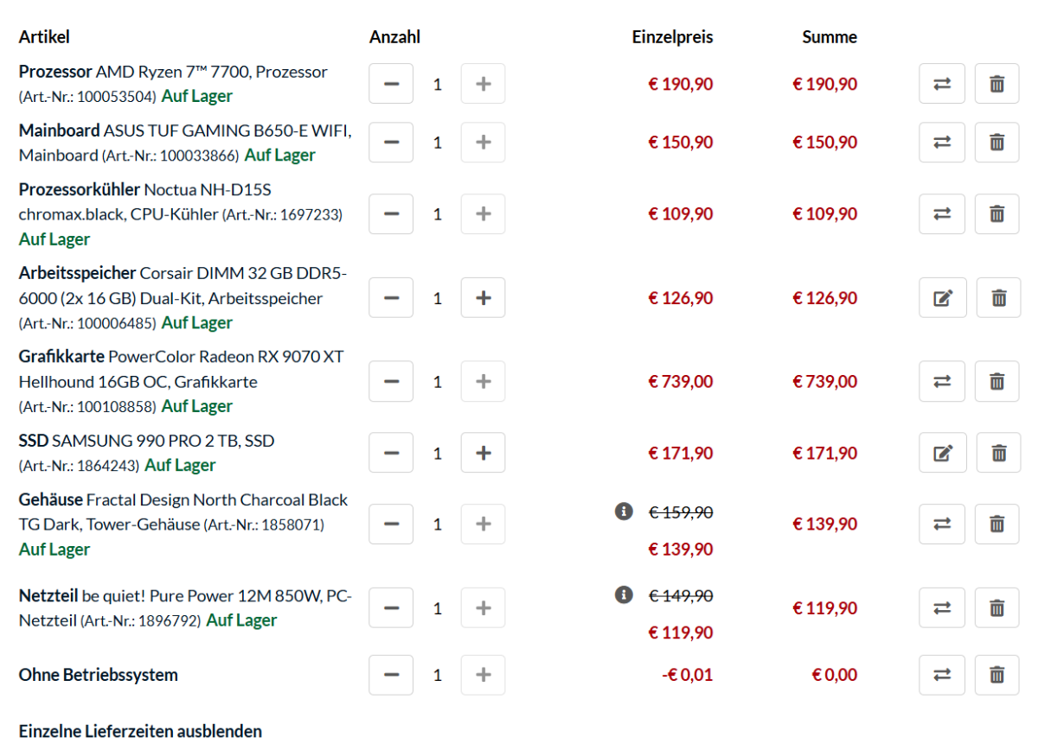Open the Noctua NH-D15S chromax.black product link

coord(180,201)
